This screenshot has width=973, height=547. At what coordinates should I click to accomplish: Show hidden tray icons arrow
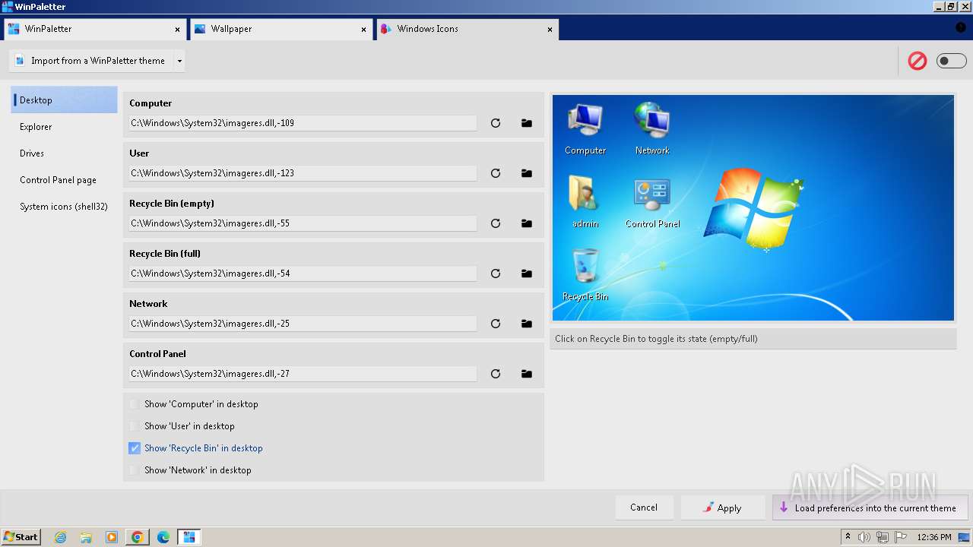(x=848, y=537)
